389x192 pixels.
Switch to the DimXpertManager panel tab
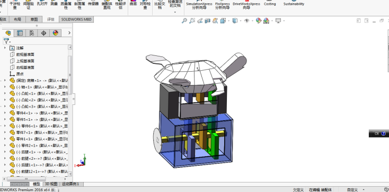click(43, 33)
